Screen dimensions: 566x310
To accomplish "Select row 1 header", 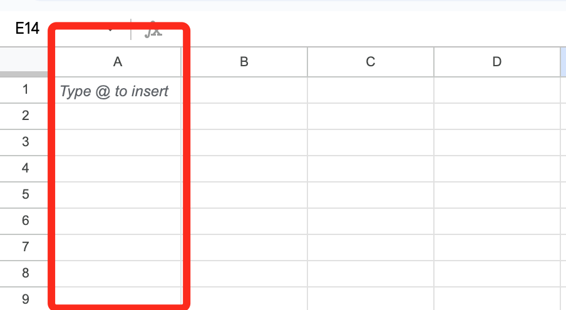I will (x=25, y=90).
